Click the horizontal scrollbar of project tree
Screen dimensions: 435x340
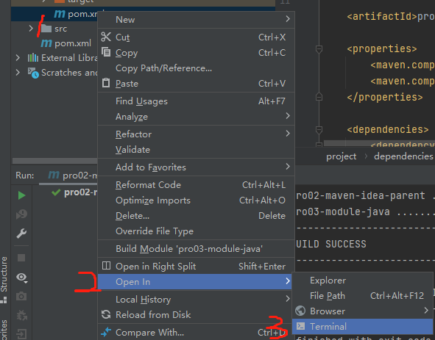54,161
